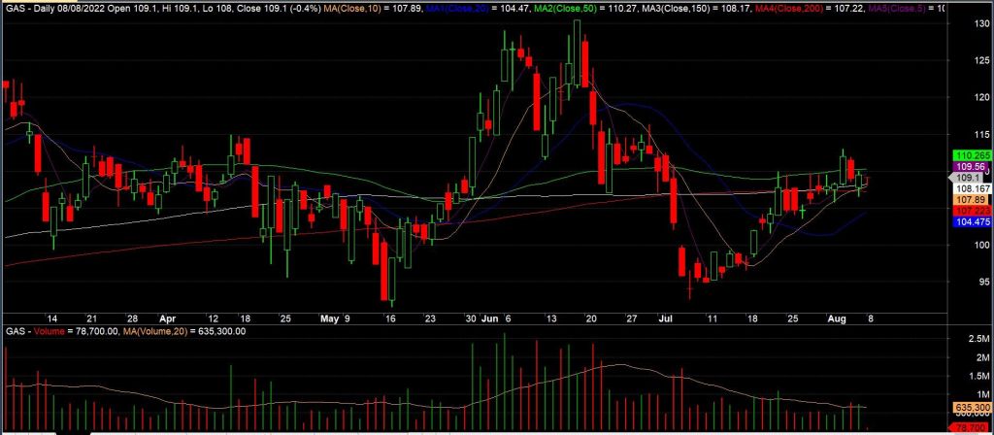Click the 16 date label on time axis

click(390, 318)
